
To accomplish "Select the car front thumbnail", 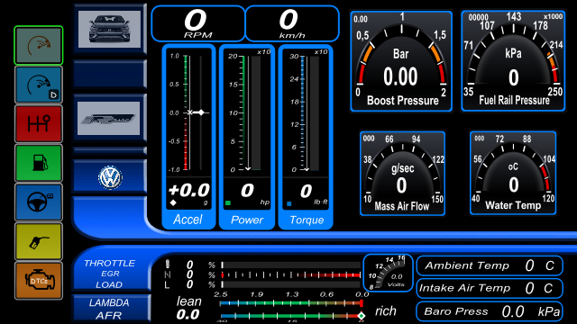I will coord(109,29).
